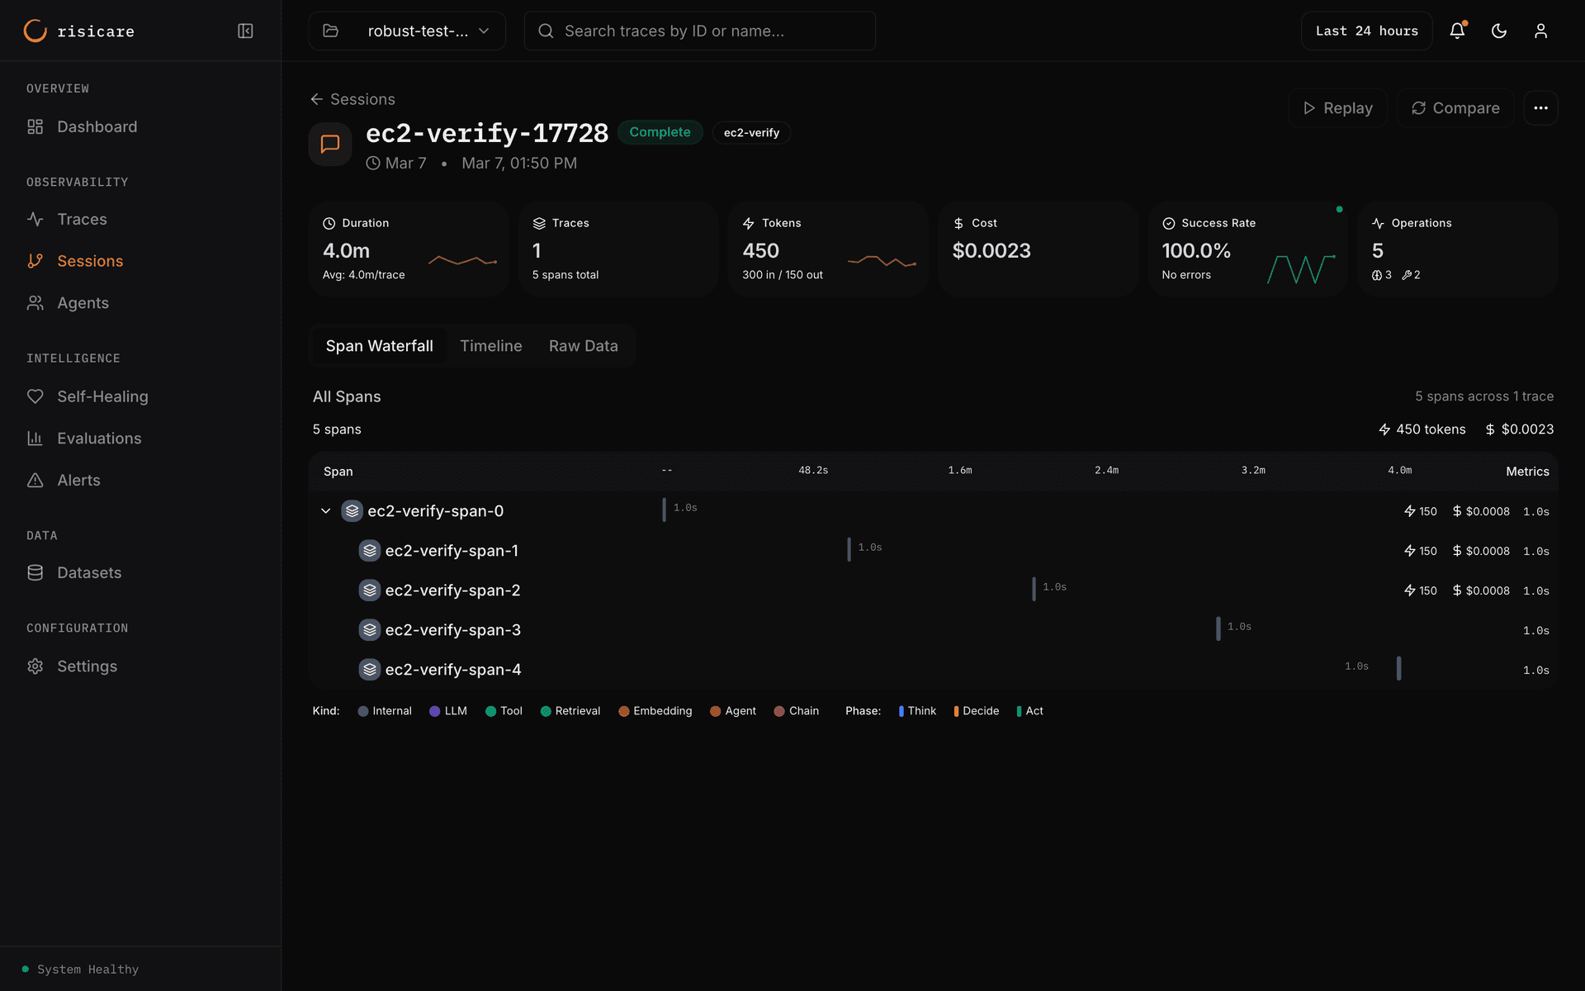The image size is (1585, 991).
Task: Toggle the Think phase filter
Action: click(917, 710)
